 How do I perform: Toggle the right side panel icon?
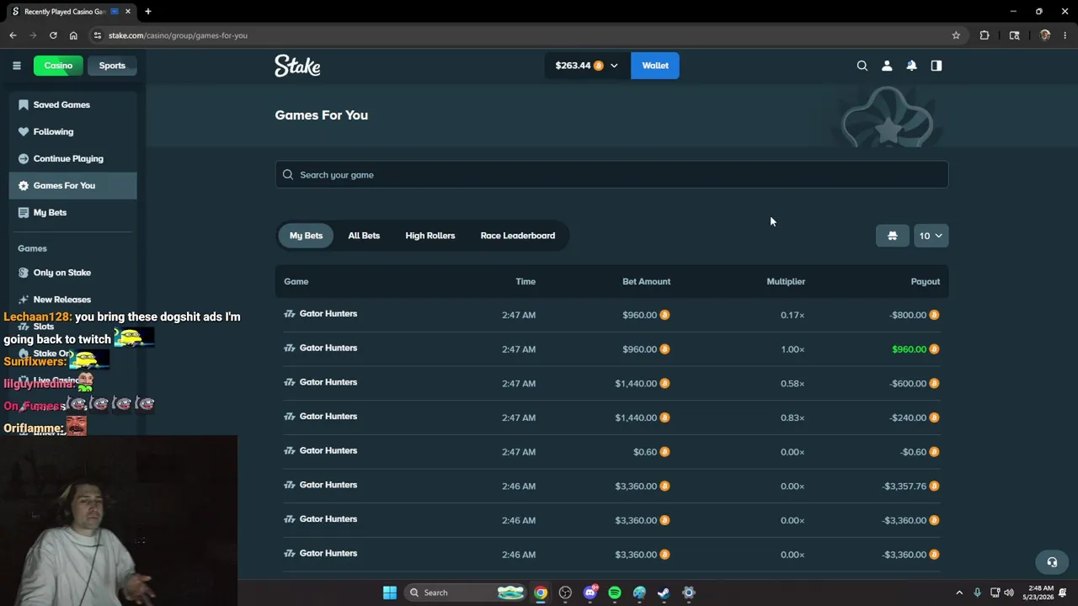click(x=937, y=66)
